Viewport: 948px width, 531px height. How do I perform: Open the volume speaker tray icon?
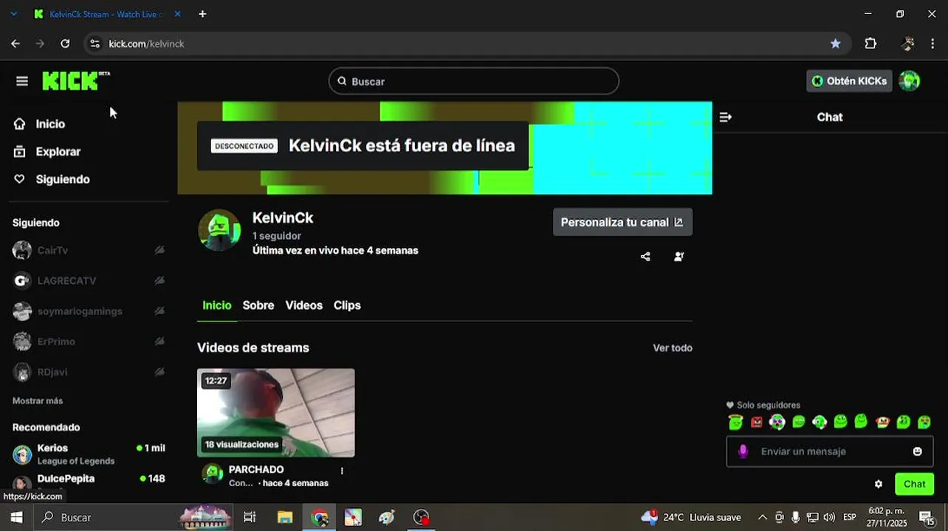[x=829, y=518]
